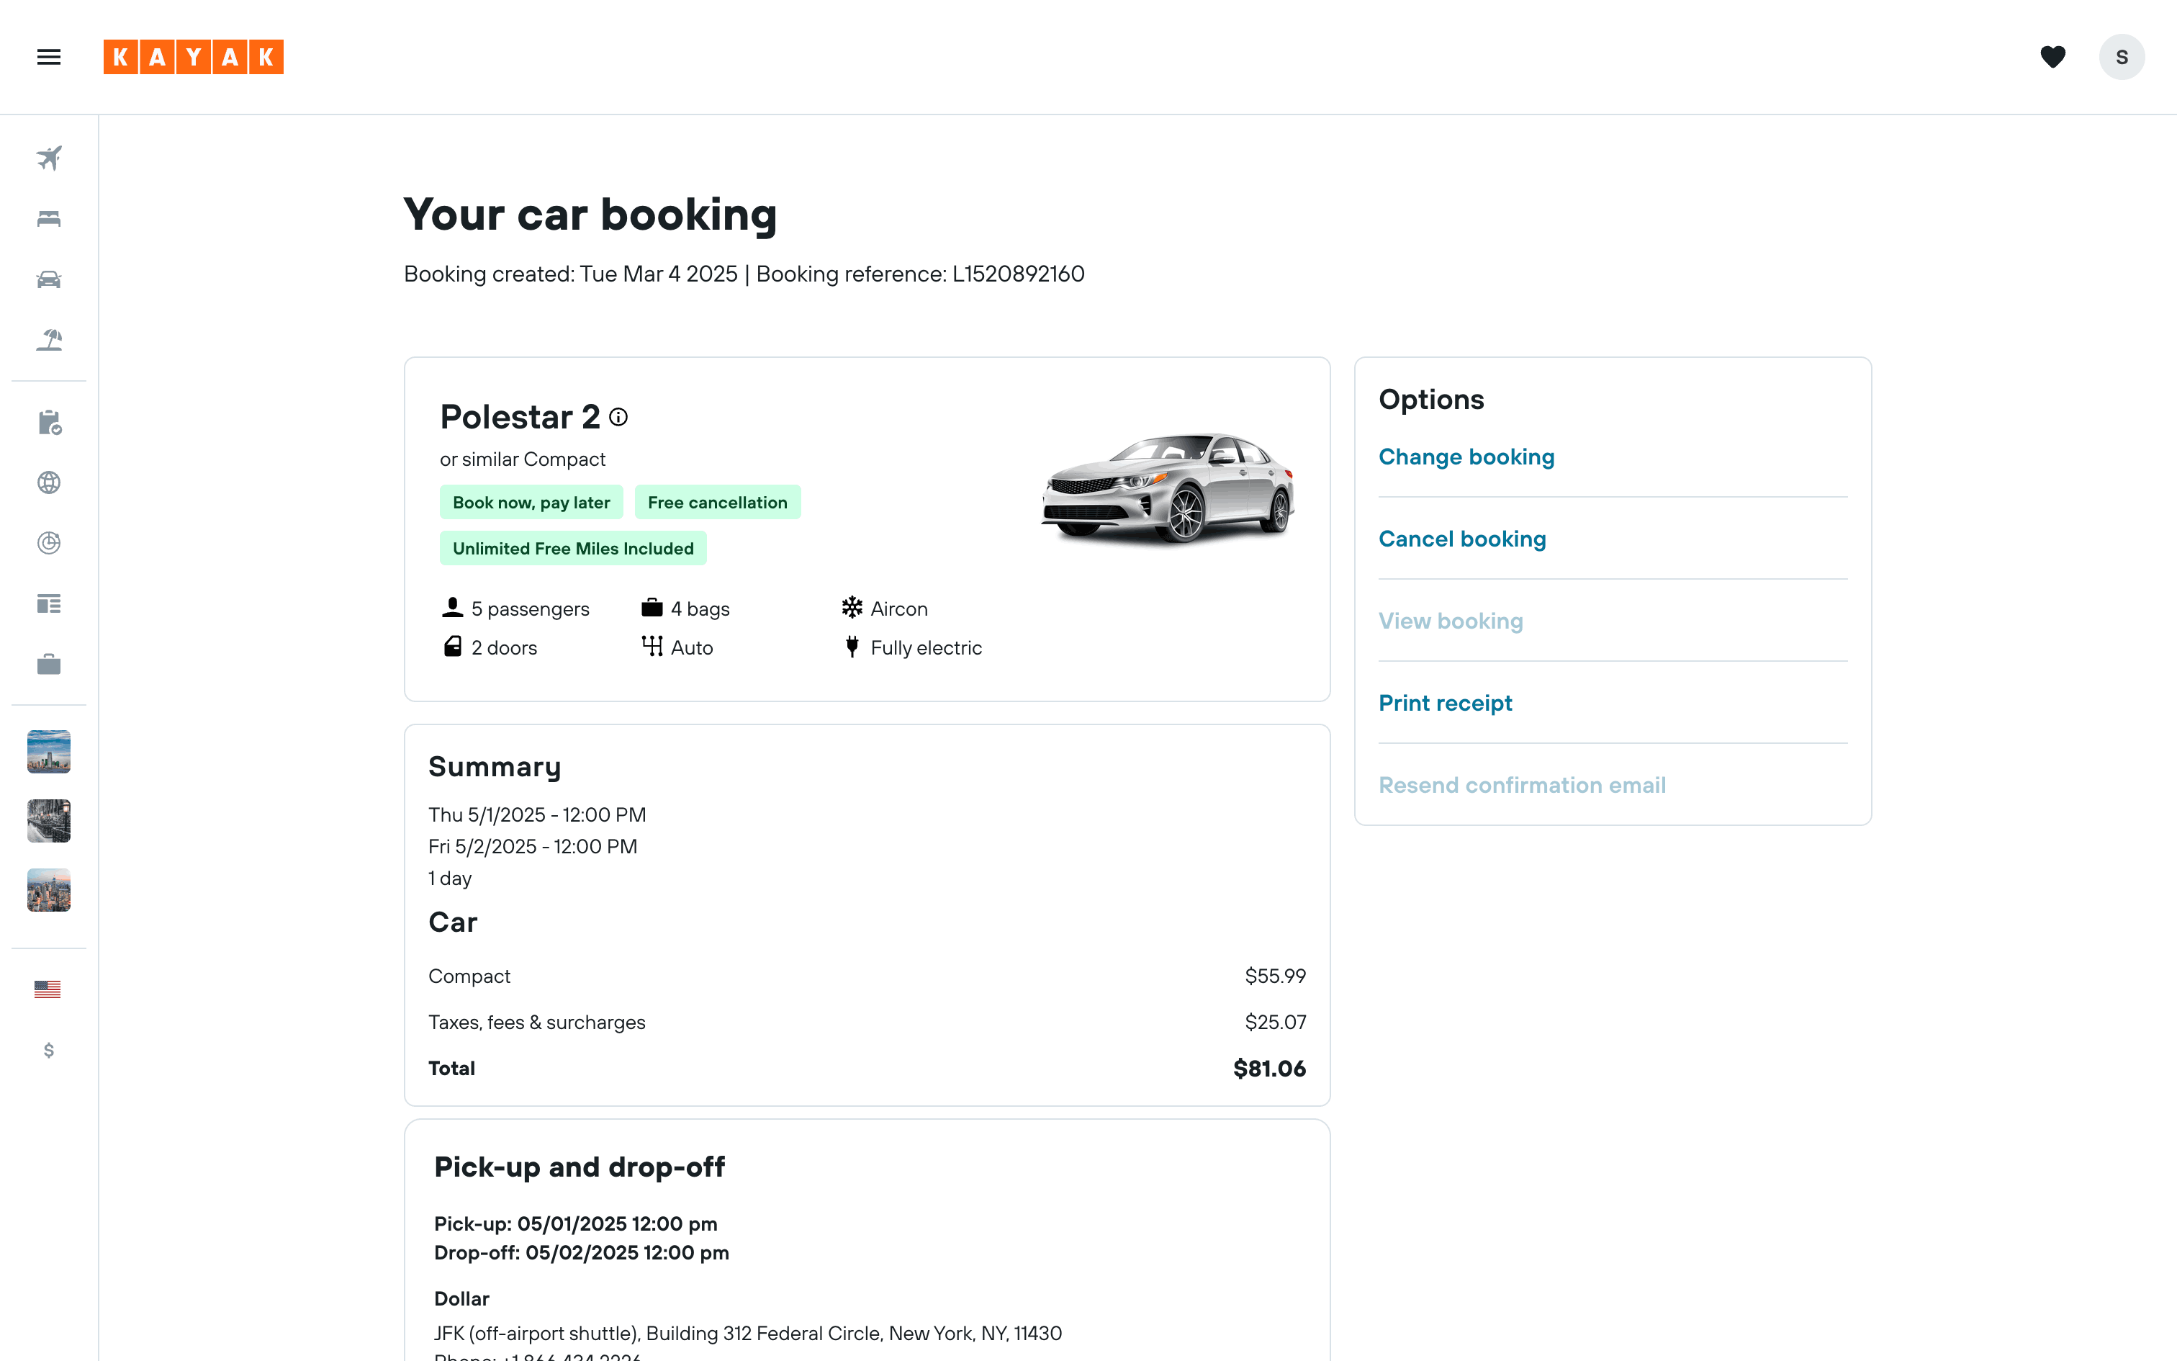Open Packages beach umbrella icon

coord(48,339)
